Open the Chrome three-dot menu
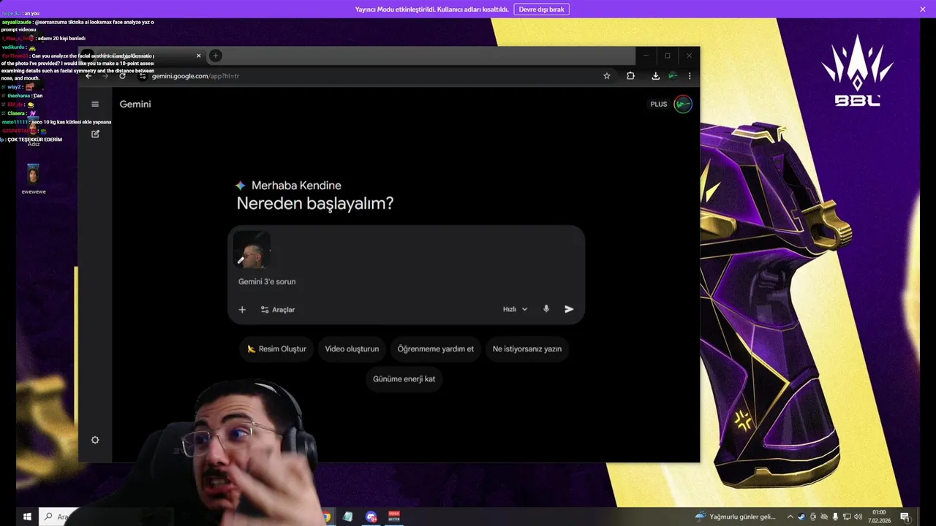936x526 pixels. pyautogui.click(x=690, y=76)
